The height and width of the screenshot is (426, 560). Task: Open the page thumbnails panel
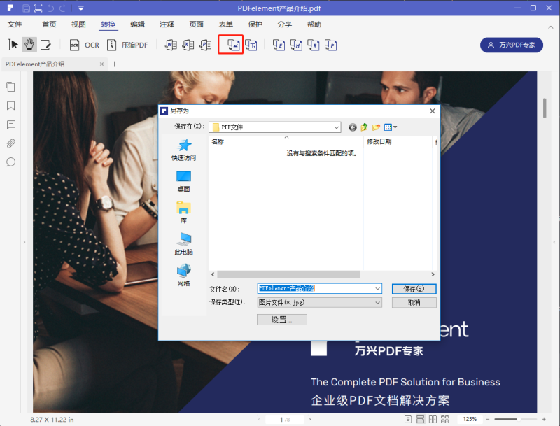pos(10,87)
